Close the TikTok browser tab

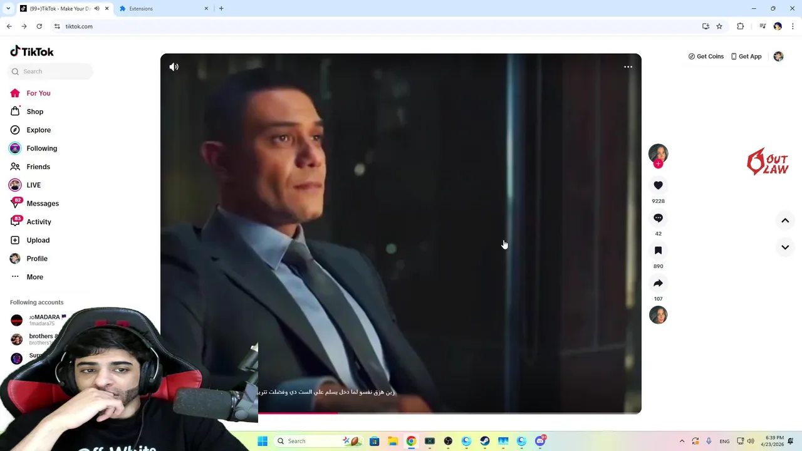pyautogui.click(x=107, y=9)
